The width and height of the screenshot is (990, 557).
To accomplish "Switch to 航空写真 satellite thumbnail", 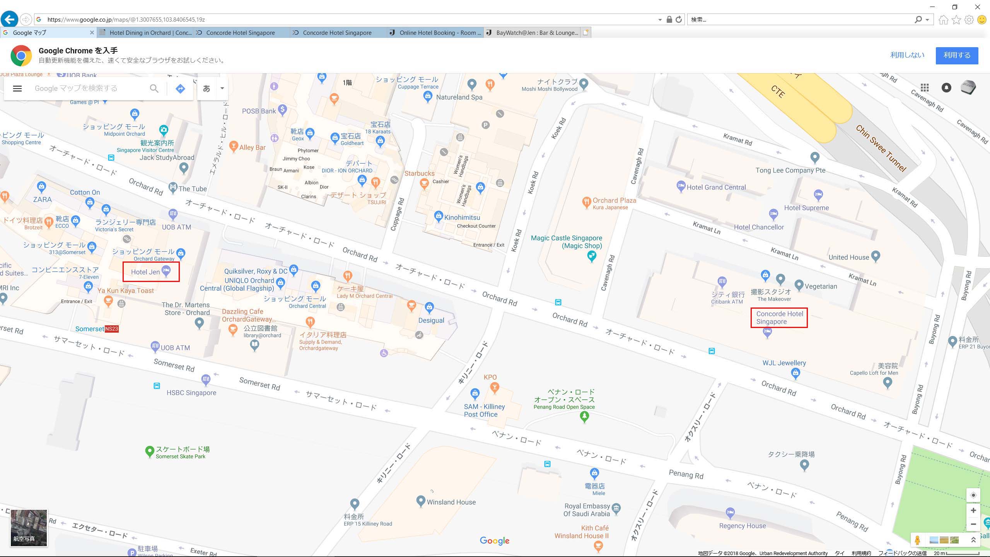I will (29, 528).
